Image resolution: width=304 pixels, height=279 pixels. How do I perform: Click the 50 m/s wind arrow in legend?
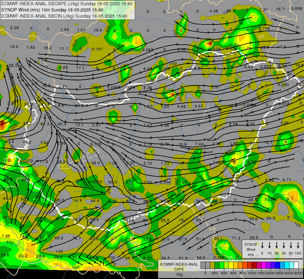[x=291, y=245]
